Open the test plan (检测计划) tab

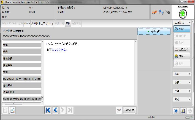tap(59, 23)
